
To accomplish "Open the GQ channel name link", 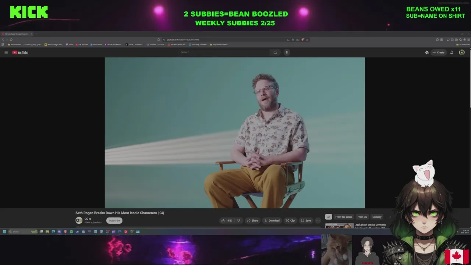I will (86, 219).
